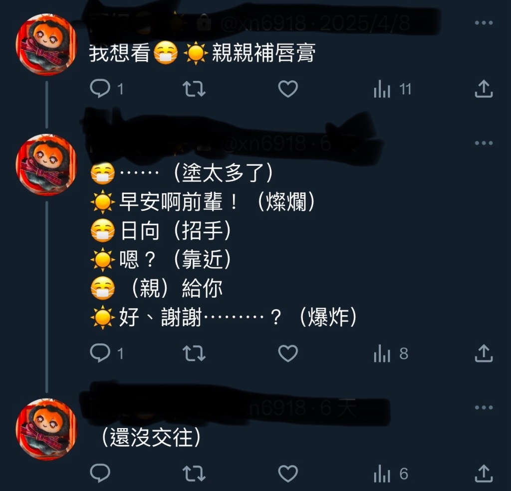The image size is (511, 491).
Task: Open avatar beside the dialogue tweet
Action: [46, 165]
